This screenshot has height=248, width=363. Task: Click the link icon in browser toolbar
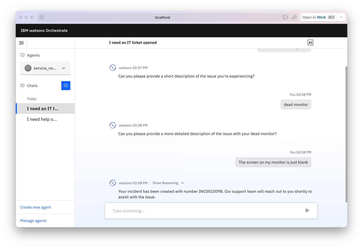tap(294, 17)
